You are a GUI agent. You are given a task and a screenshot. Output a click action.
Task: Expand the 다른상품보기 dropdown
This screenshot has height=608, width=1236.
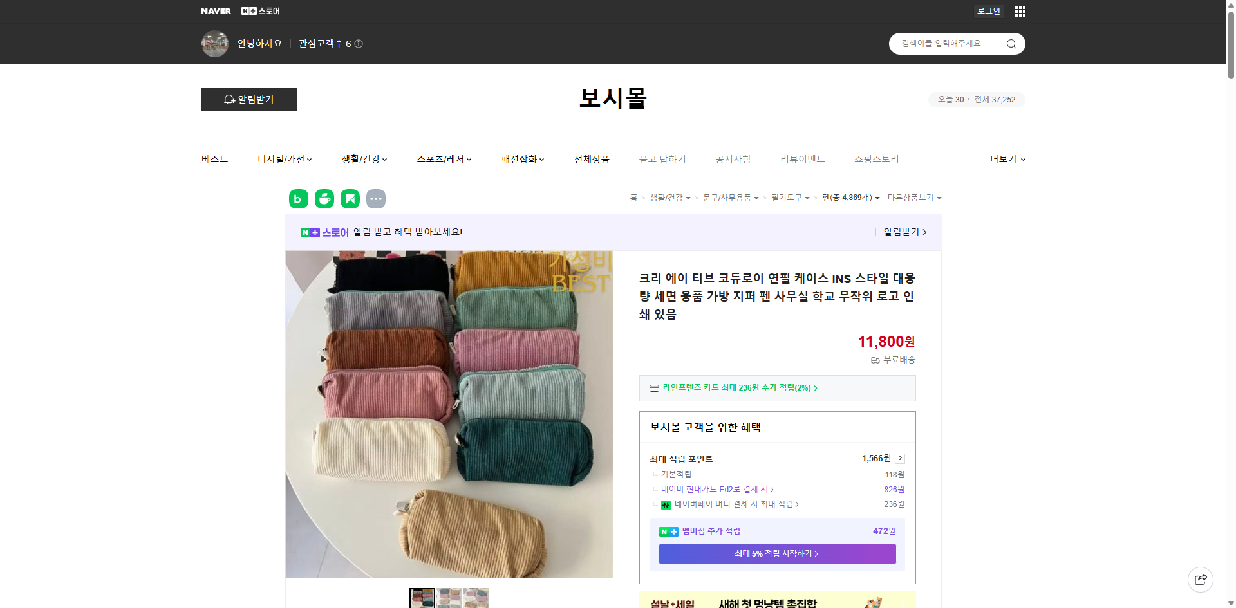tap(914, 198)
